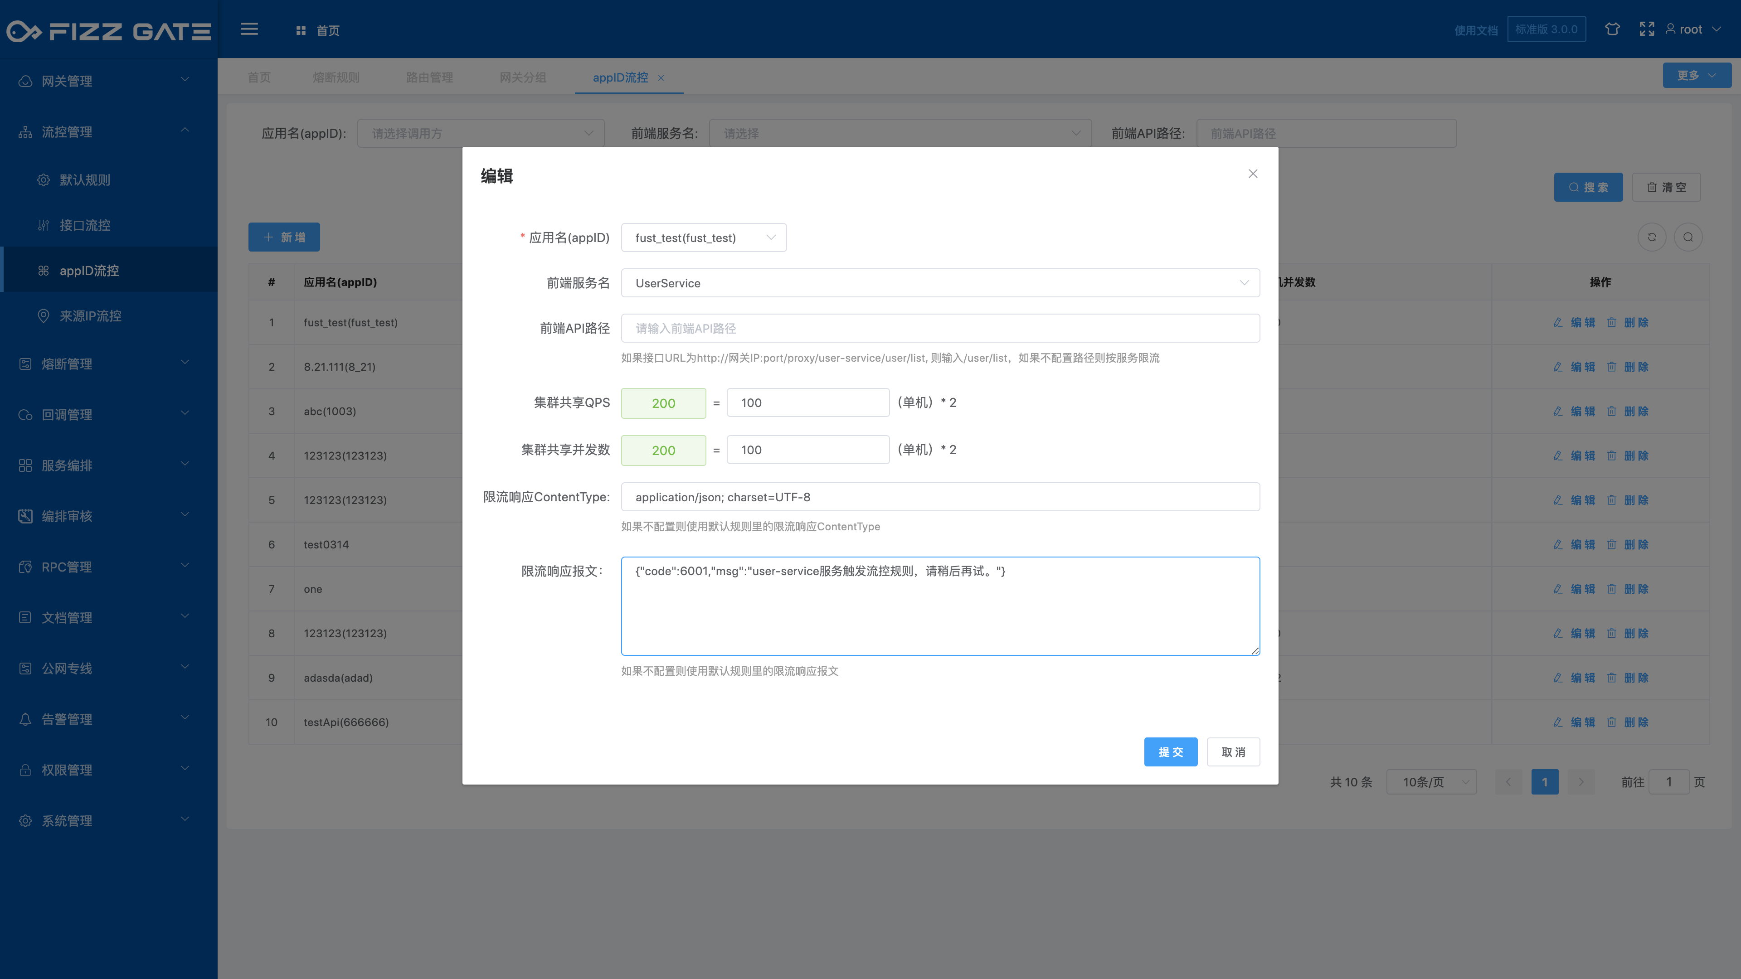Viewport: 1741px width, 979px height.
Task: Open the 前端服务名 UserService dropdown
Action: (x=940, y=282)
